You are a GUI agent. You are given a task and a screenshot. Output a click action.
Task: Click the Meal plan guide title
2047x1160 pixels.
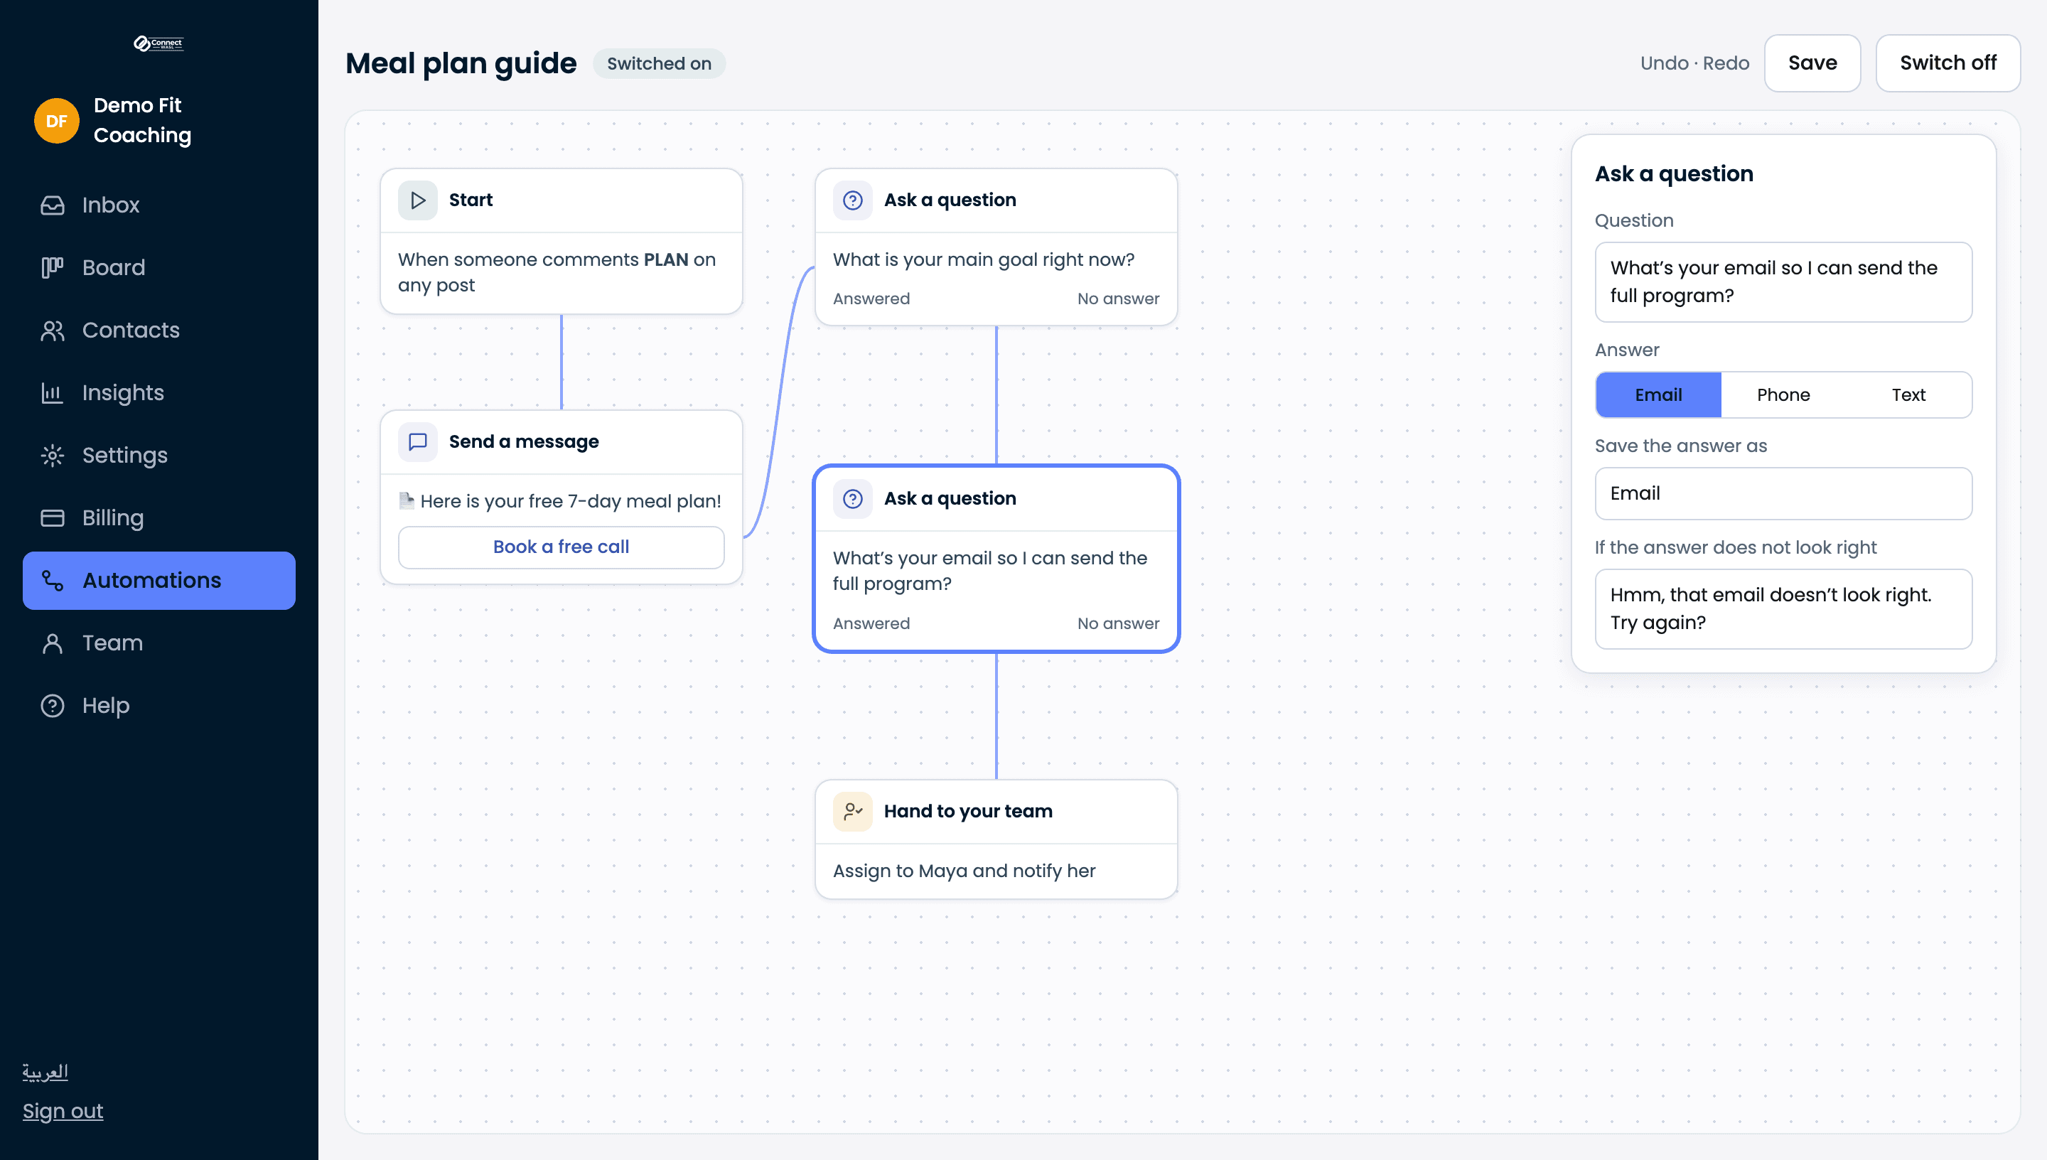click(461, 63)
